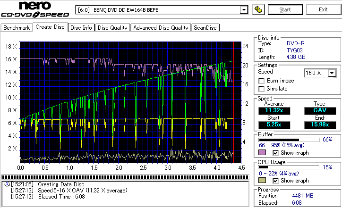
Task: Uncheck Show graph under Buffer
Action: (x=276, y=153)
